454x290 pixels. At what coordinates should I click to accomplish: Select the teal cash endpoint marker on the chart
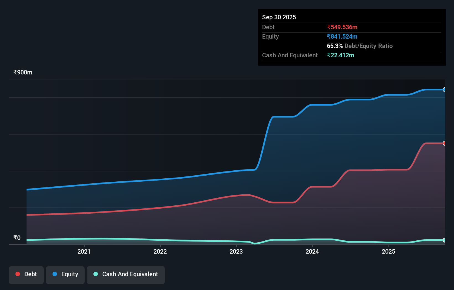click(444, 240)
